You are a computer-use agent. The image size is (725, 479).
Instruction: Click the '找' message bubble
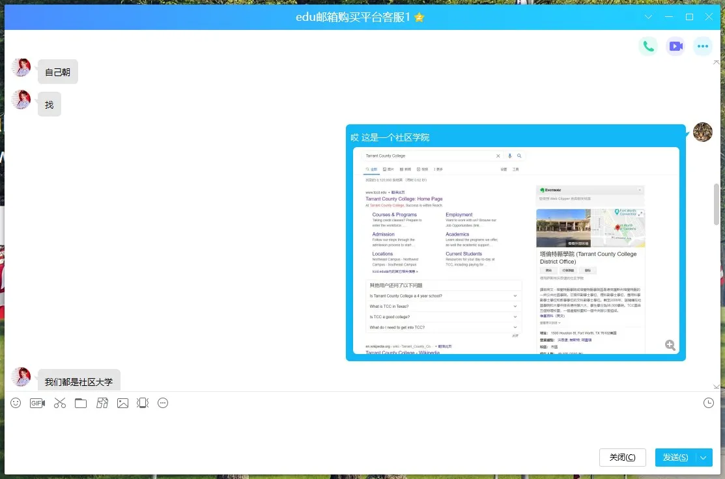pos(50,105)
